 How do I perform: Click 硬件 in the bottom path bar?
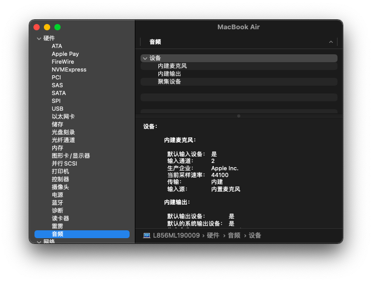click(213, 236)
